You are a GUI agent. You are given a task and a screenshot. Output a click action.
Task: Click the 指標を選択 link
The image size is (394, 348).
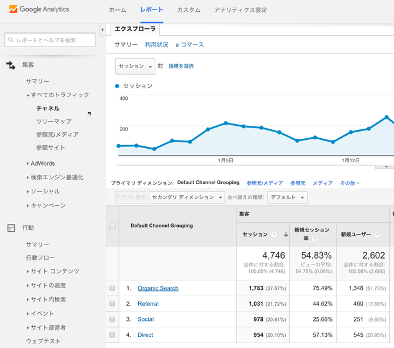(x=181, y=66)
